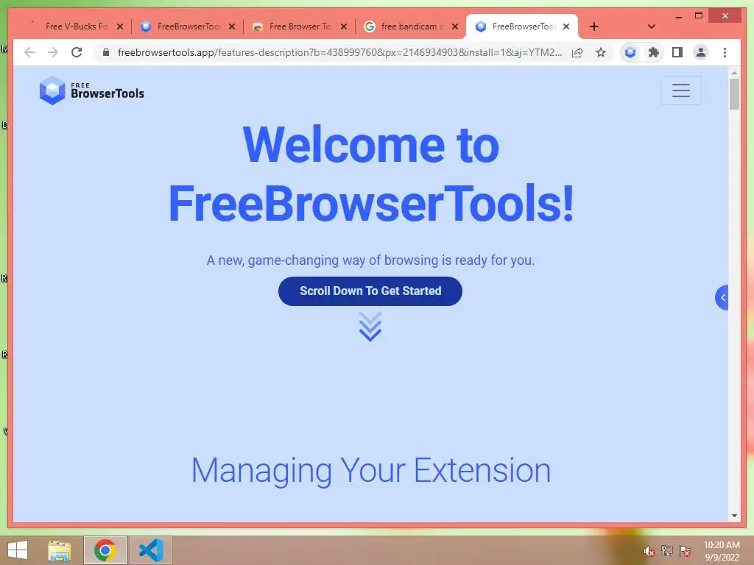Click the scrollbar down arrow
Screen dimensions: 754x565
click(734, 516)
